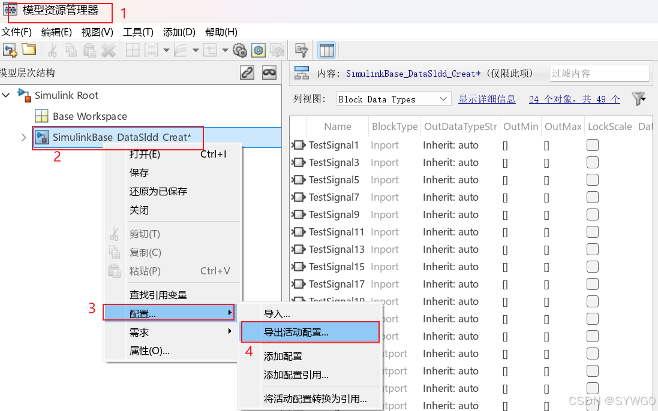Viewport: 658px width, 411px height.
Task: Check LockScale box for TestSignal17
Action: [x=593, y=285]
